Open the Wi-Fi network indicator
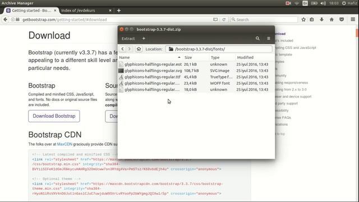This screenshot has height=202, width=359. 297,3
